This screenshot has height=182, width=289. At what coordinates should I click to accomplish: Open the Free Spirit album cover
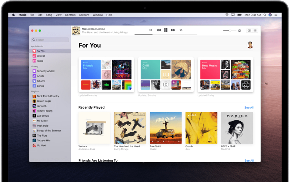[x=166, y=128]
